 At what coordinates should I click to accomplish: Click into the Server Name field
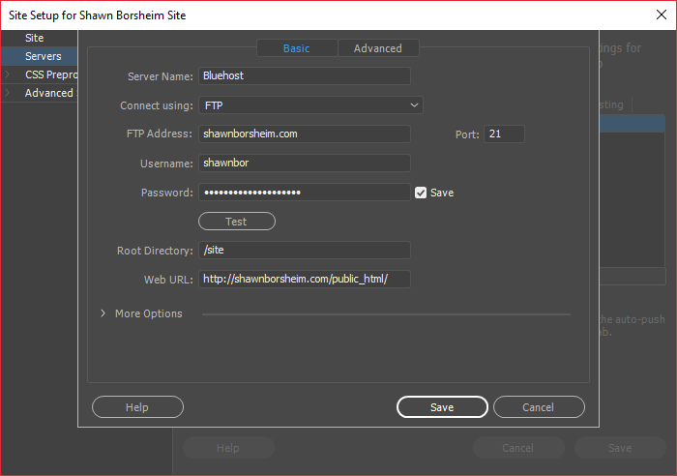pyautogui.click(x=305, y=76)
